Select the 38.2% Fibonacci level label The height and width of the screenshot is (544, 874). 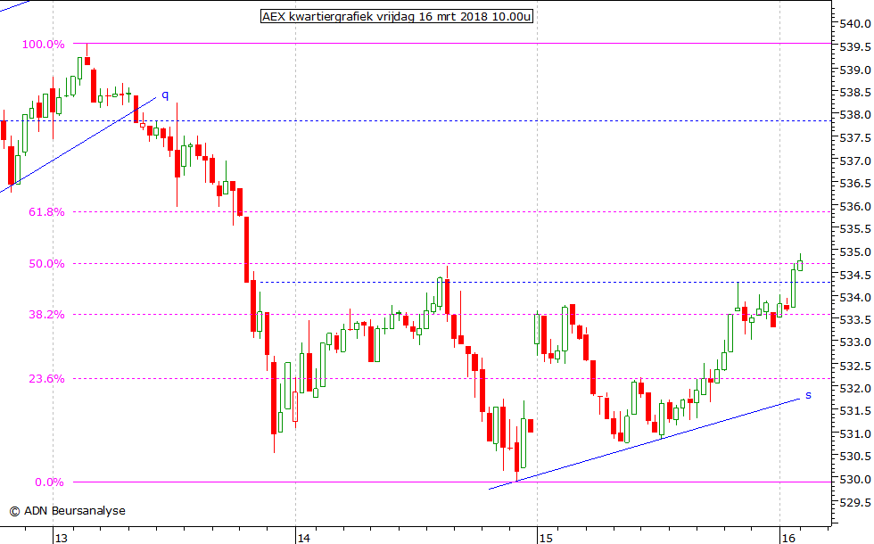click(x=46, y=314)
